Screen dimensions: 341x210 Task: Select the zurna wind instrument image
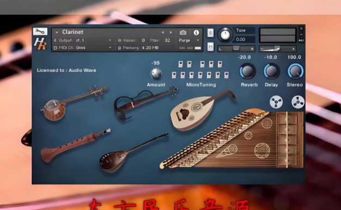(76, 145)
